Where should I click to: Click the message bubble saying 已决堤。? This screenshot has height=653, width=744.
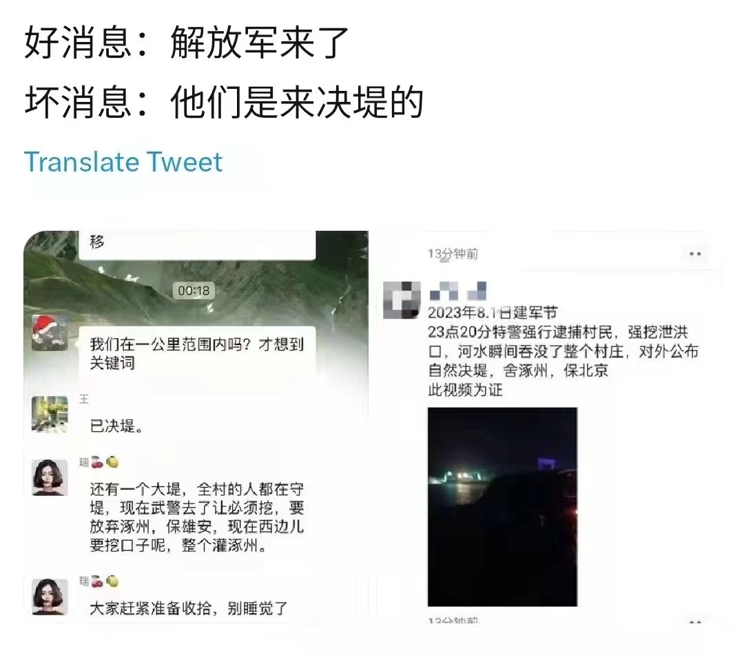tap(116, 426)
